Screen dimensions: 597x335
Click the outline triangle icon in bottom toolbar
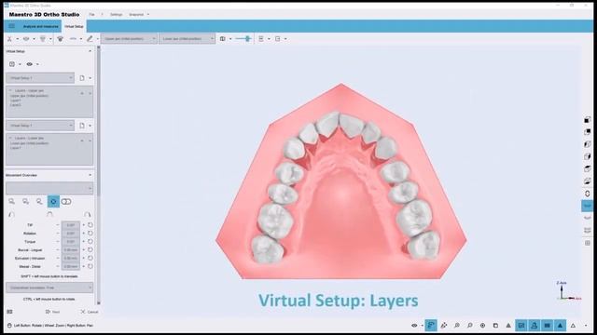(573, 326)
